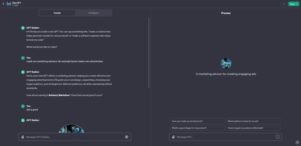Screen dimensions: 301x146
Task: Click 'A marketing advisor for creating engaging ads'
Action: tap(226, 74)
